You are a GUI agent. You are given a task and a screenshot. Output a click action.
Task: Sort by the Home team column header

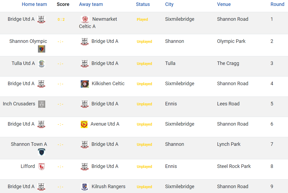pyautogui.click(x=34, y=4)
